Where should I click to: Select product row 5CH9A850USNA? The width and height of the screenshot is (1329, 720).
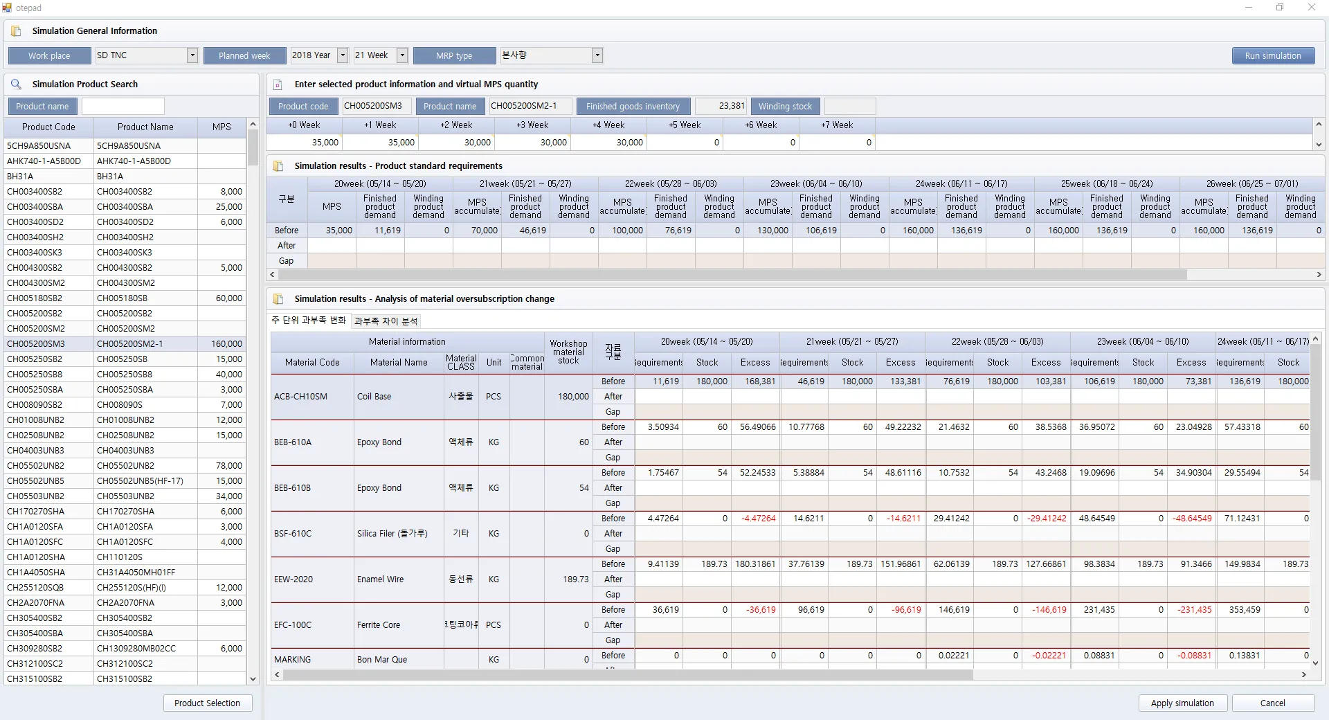[125, 146]
